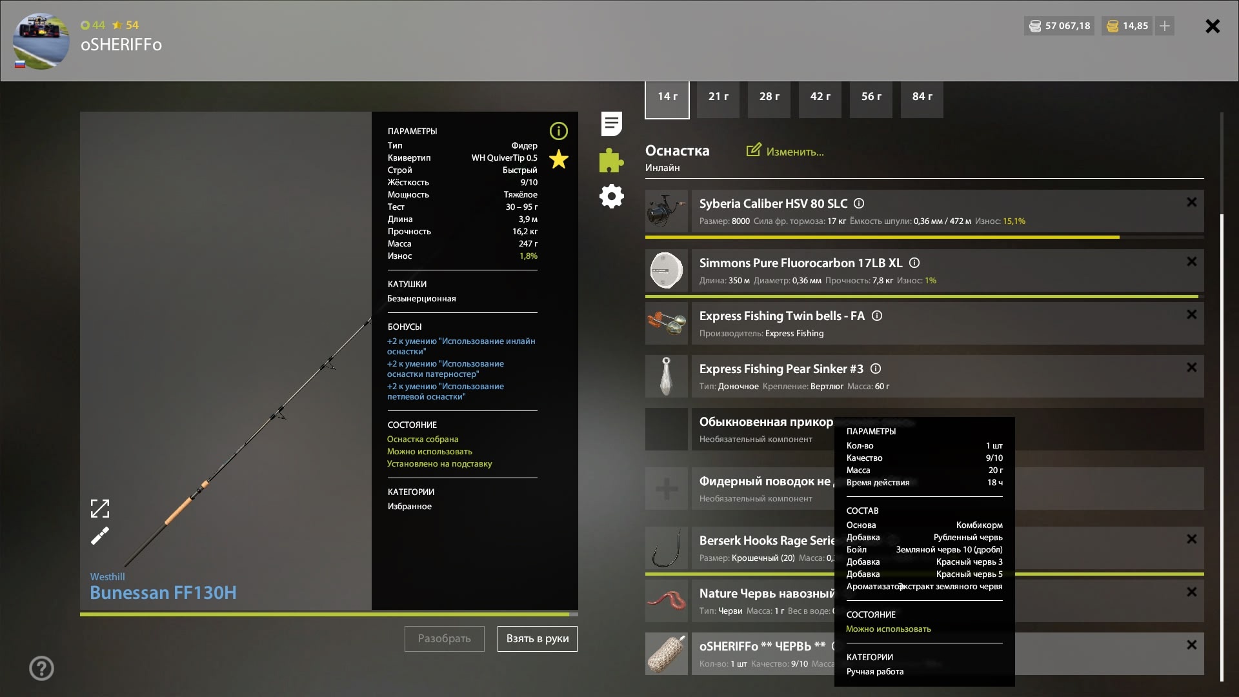
Task: Click the groundbait feeder thumbnail
Action: point(667,654)
